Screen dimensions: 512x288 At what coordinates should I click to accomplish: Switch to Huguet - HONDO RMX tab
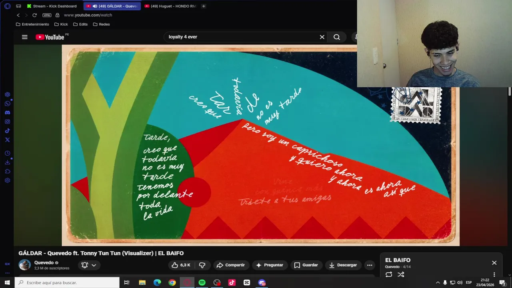click(x=170, y=6)
